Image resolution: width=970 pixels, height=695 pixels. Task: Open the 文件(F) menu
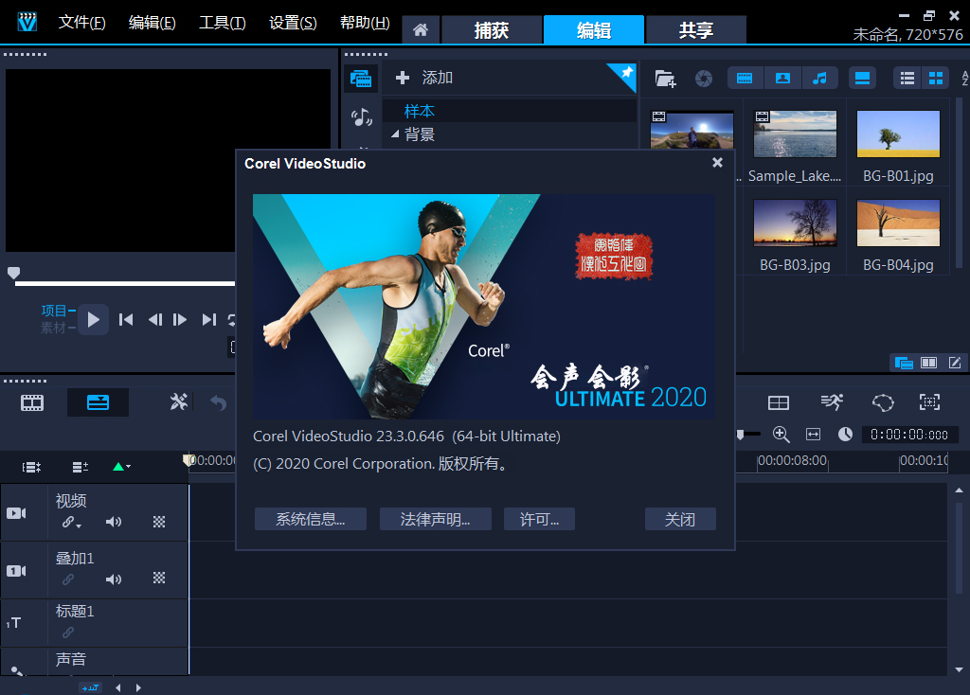pyautogui.click(x=81, y=23)
